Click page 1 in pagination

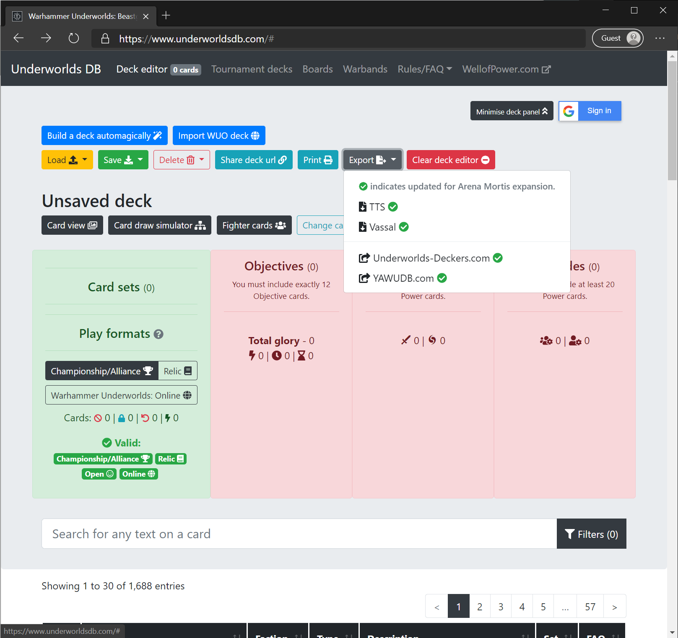pyautogui.click(x=459, y=606)
